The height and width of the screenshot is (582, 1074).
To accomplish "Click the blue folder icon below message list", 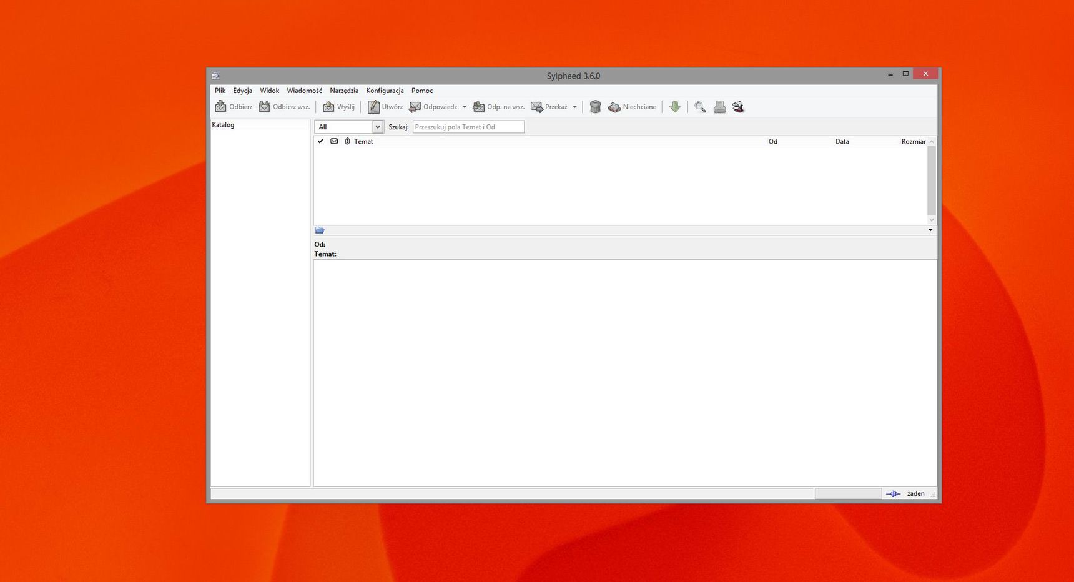I will pos(320,230).
